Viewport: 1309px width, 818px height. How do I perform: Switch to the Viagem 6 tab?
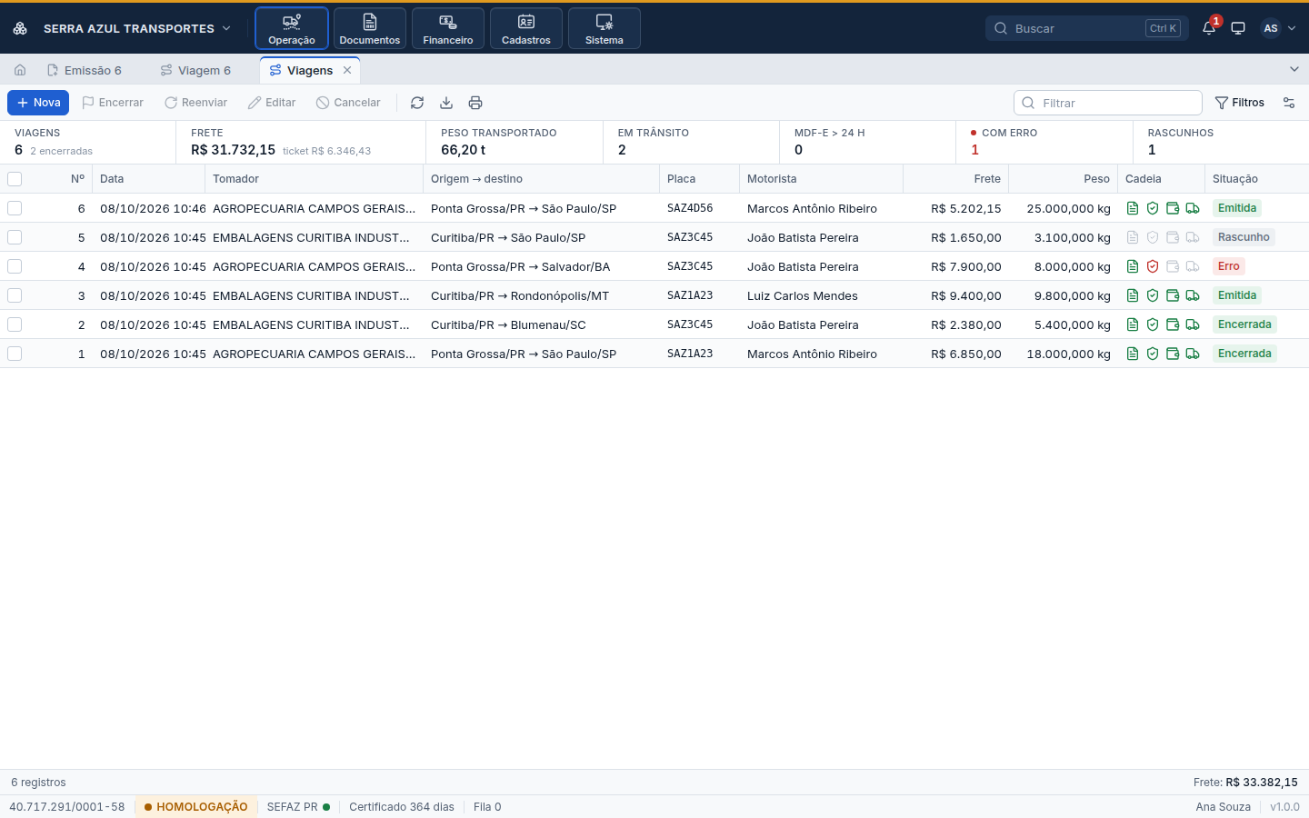tap(195, 70)
